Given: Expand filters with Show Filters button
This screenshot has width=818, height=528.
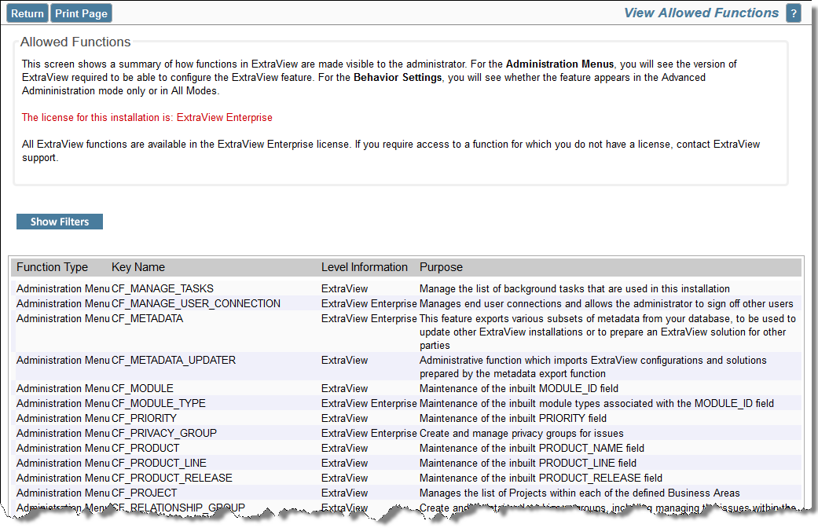Looking at the screenshot, I should pos(60,222).
